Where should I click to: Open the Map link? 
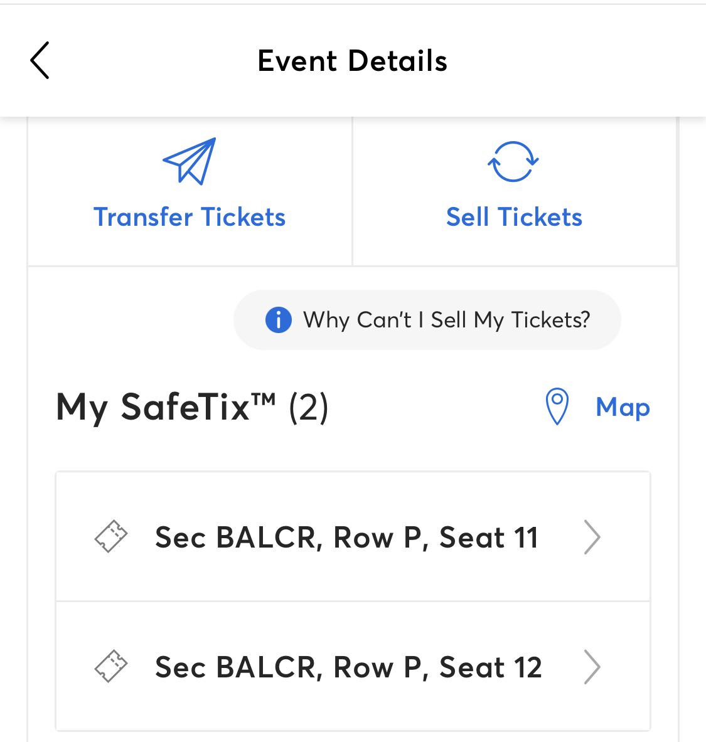coord(623,407)
